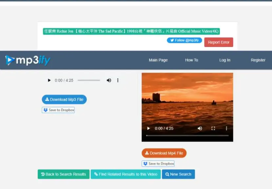The width and height of the screenshot is (272, 189).
Task: Save the Mp3 to Dropbox
Action: [x=58, y=110]
